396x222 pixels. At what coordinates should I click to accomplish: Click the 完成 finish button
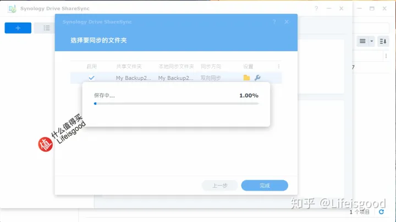(x=265, y=186)
